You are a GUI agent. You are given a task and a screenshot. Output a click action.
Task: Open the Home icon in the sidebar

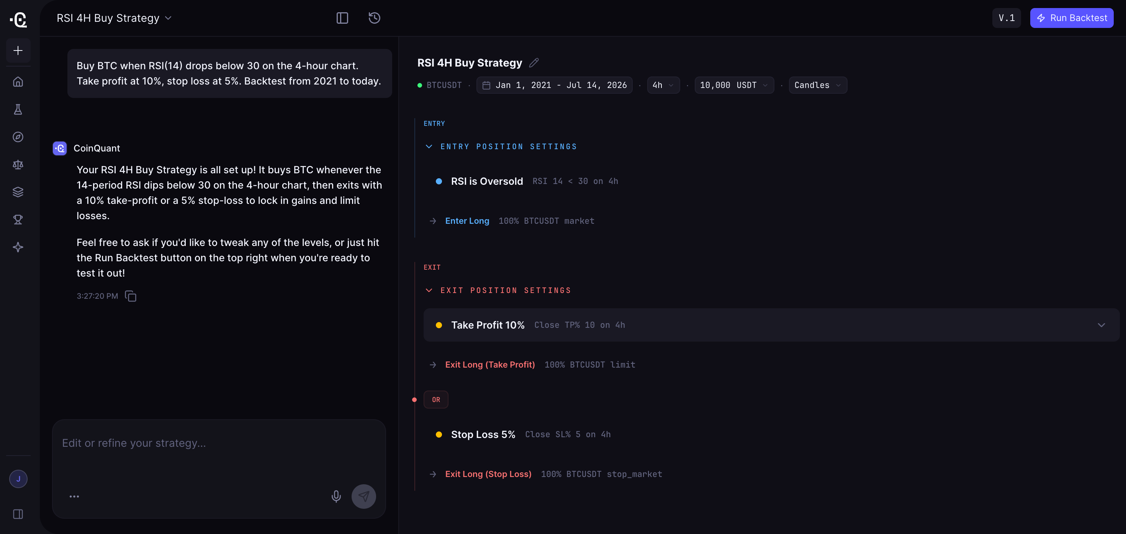[x=18, y=81]
